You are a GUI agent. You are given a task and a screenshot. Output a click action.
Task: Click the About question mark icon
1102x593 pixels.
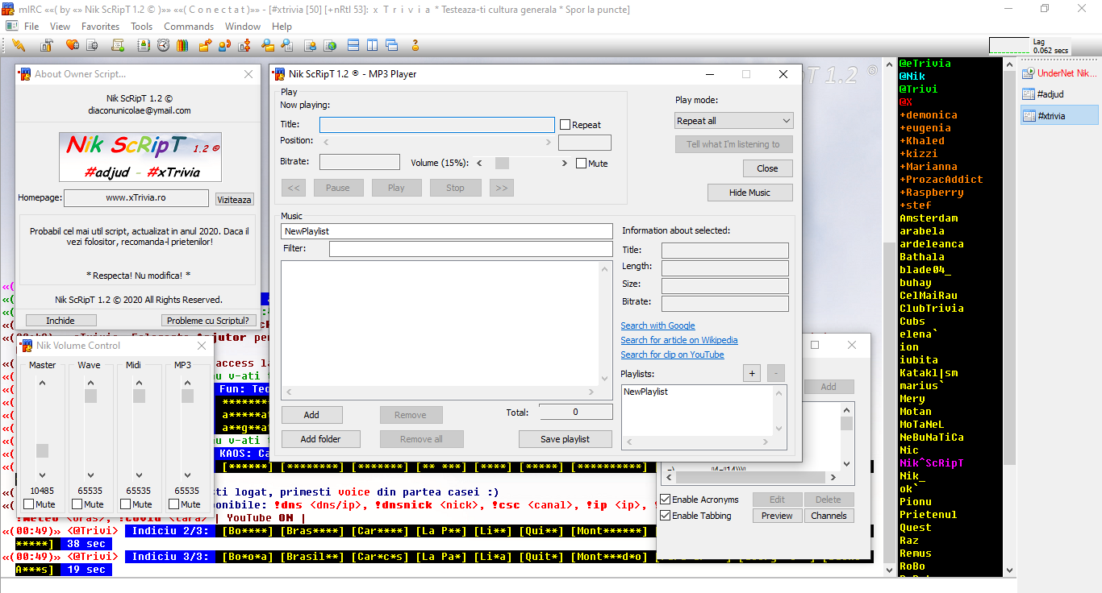pyautogui.click(x=415, y=45)
